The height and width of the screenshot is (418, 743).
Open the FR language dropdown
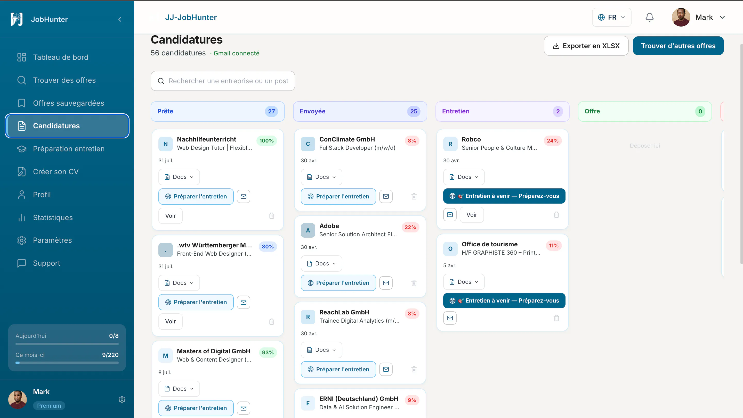click(611, 17)
